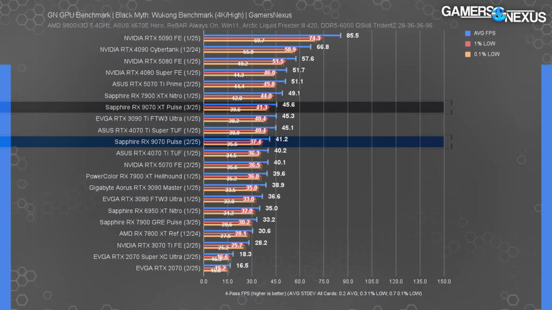Select the "PowerColor RX 7900 XT Hellhound (1/25)" label
Image resolution: width=552 pixels, height=310 pixels.
click(x=143, y=177)
